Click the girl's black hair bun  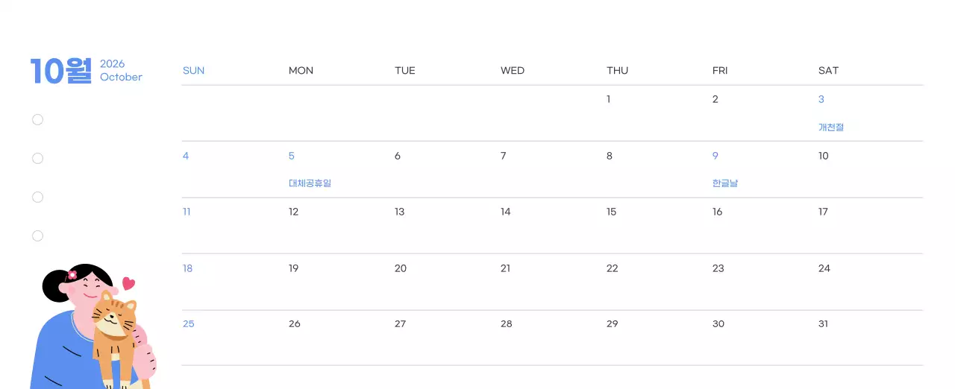pos(54,287)
